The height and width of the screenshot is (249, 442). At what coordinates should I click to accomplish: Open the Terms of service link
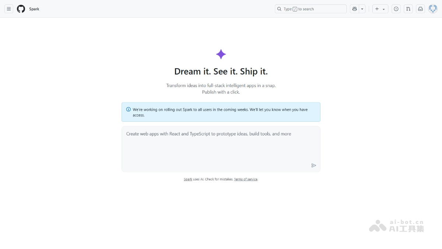pyautogui.click(x=246, y=179)
